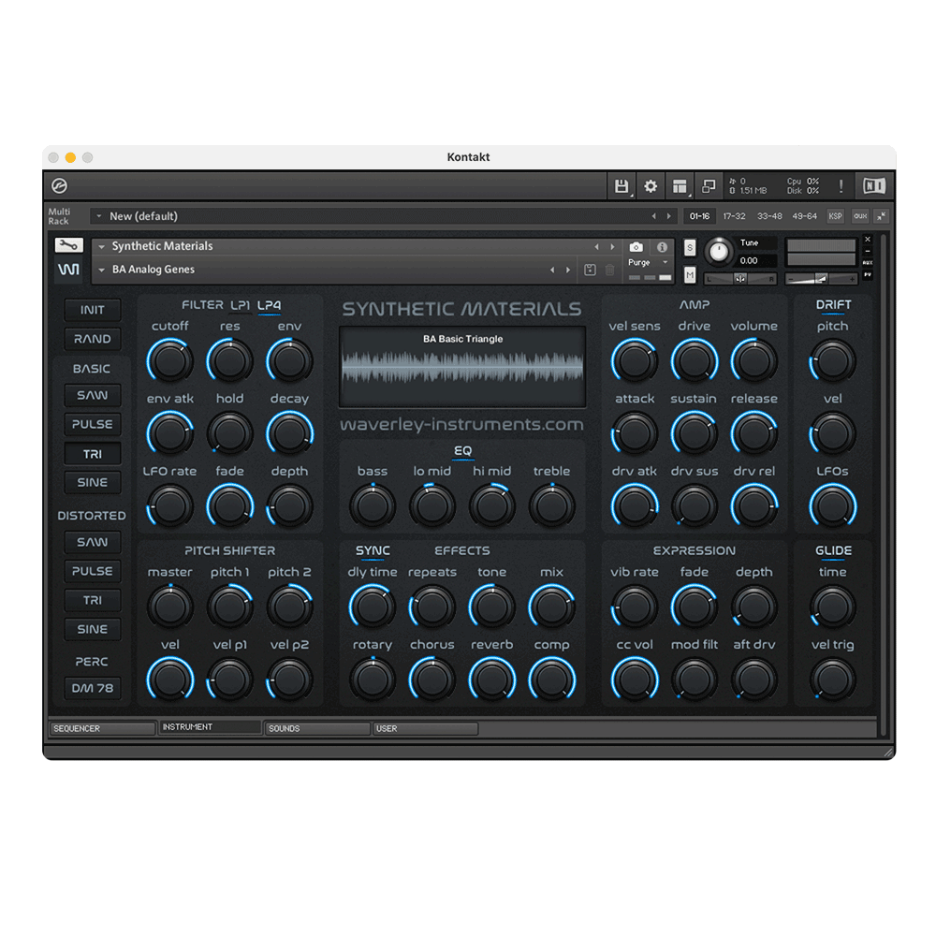The width and height of the screenshot is (936, 936).
Task: Select the basic TRI waveform
Action: click(91, 454)
